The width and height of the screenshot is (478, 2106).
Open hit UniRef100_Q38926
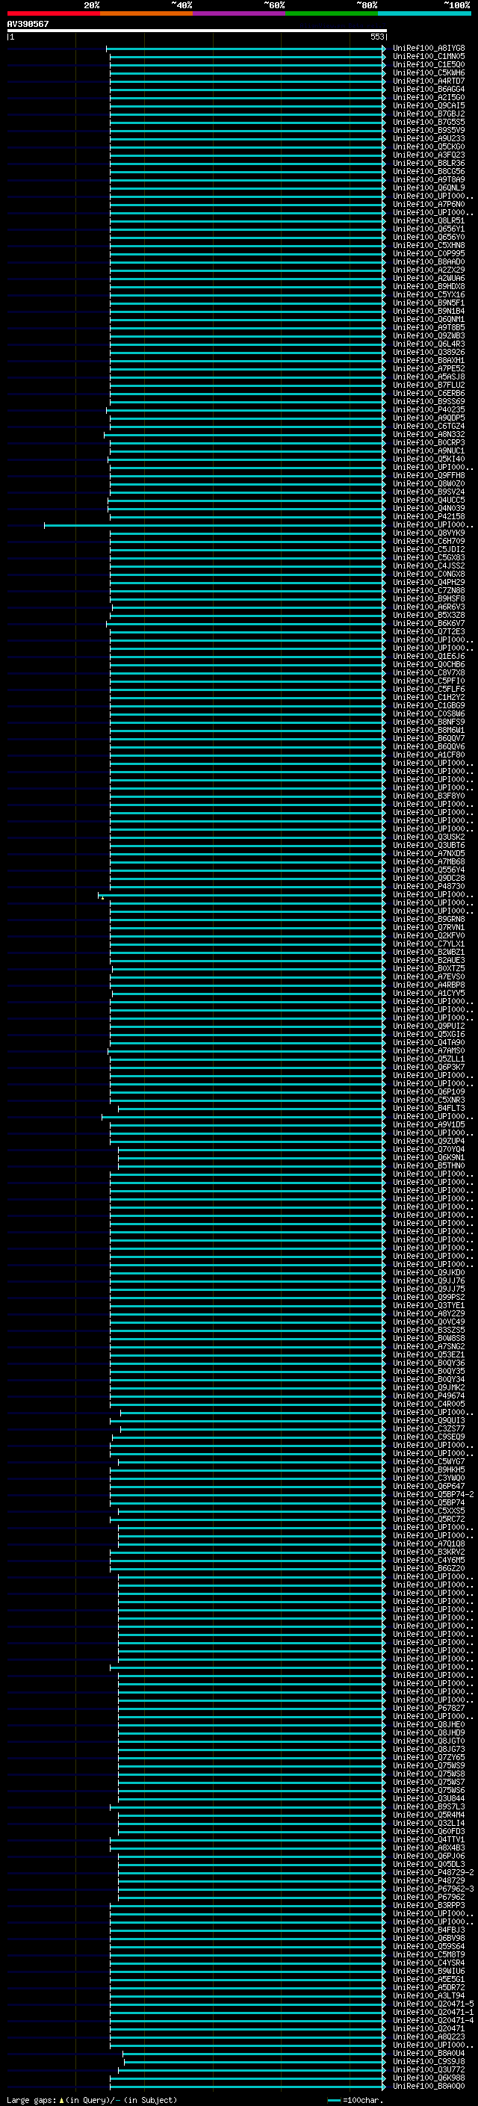tap(429, 353)
